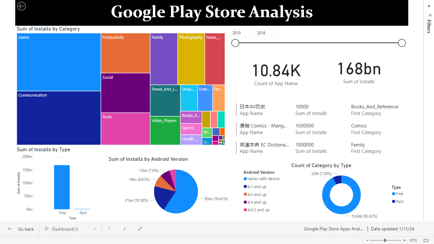
Task: Go to the next report page
Action: pos(125,229)
